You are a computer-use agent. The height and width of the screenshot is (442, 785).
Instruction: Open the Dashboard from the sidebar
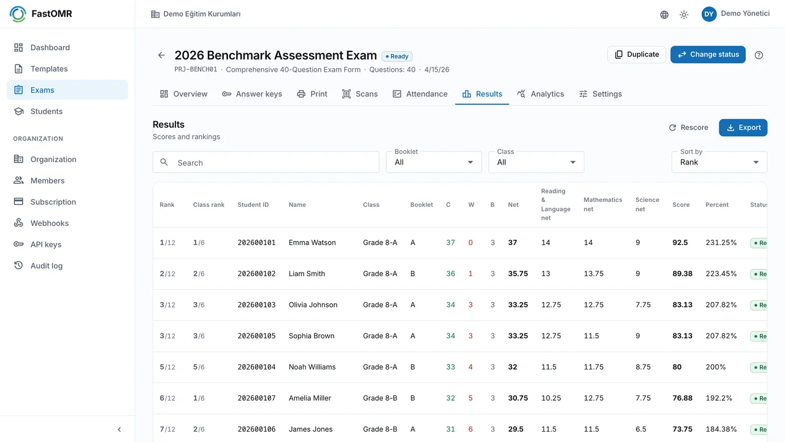click(67, 47)
